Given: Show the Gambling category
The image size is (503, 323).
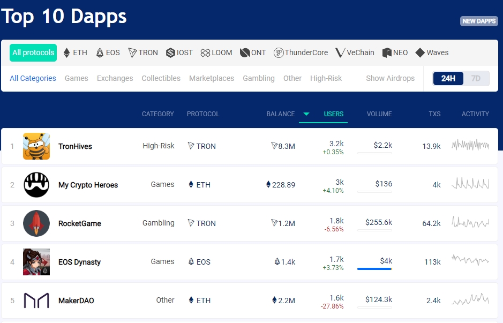Looking at the screenshot, I should click(259, 78).
